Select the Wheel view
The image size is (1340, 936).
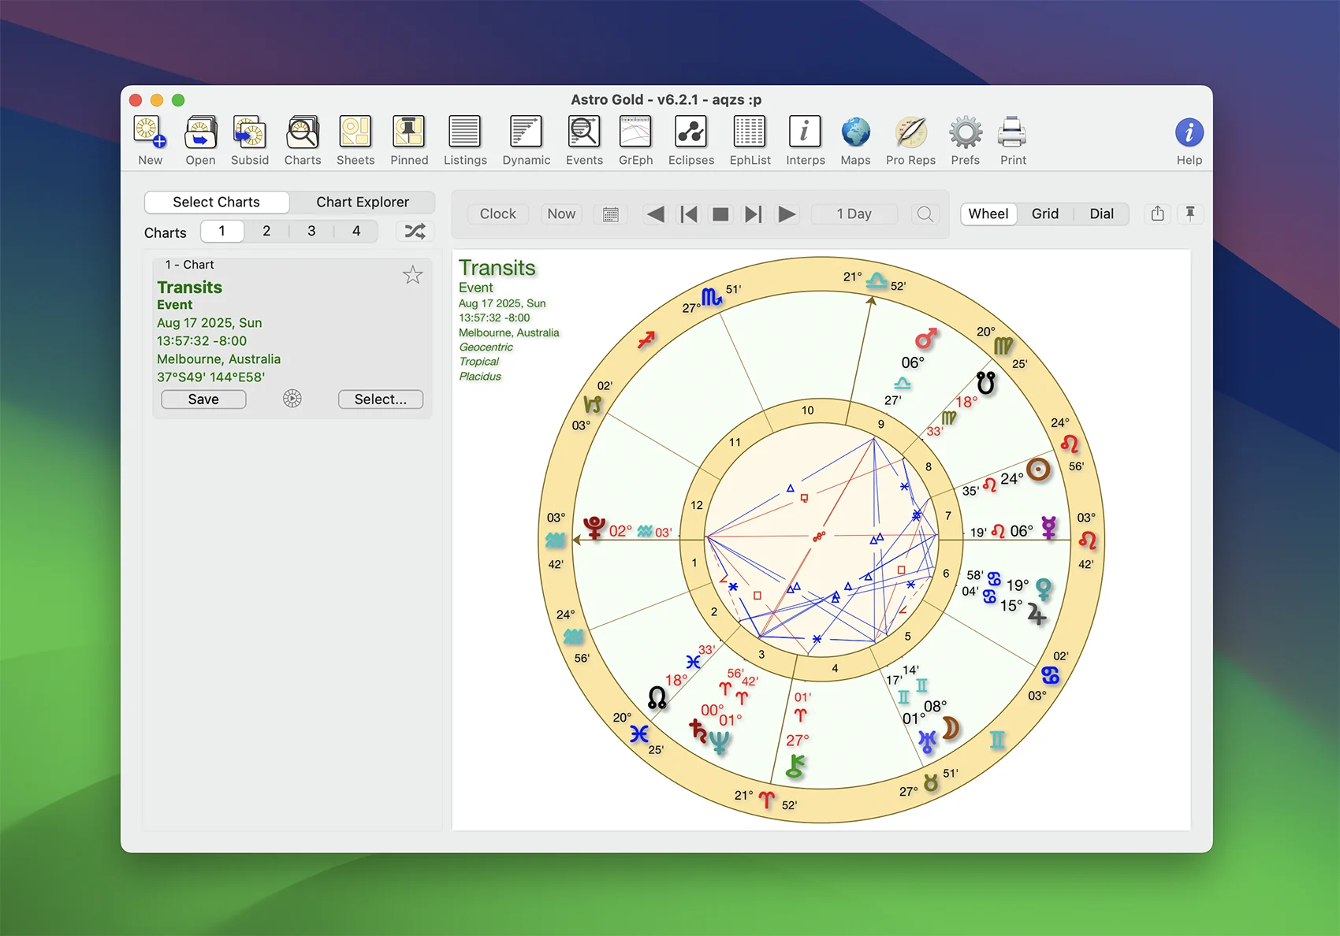(x=988, y=214)
